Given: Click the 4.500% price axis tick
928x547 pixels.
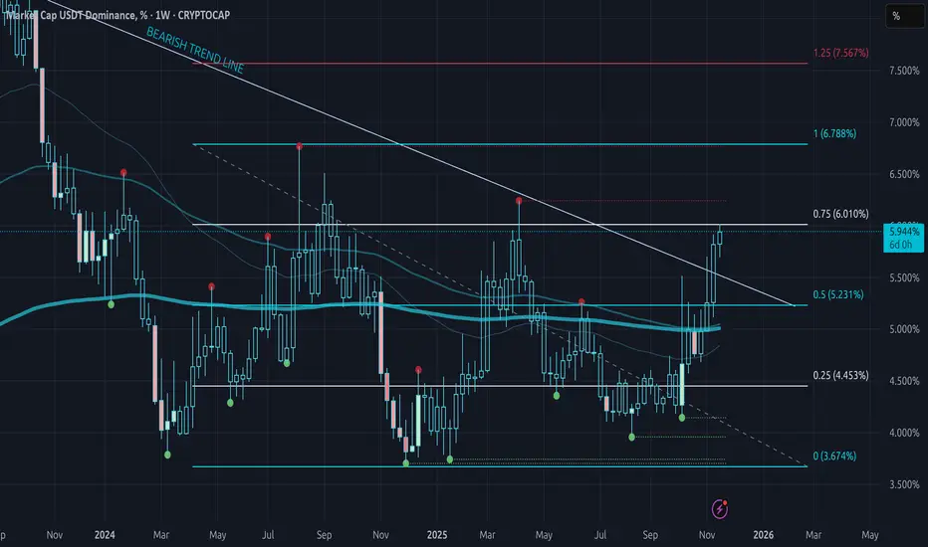Looking at the screenshot, I should tap(904, 381).
